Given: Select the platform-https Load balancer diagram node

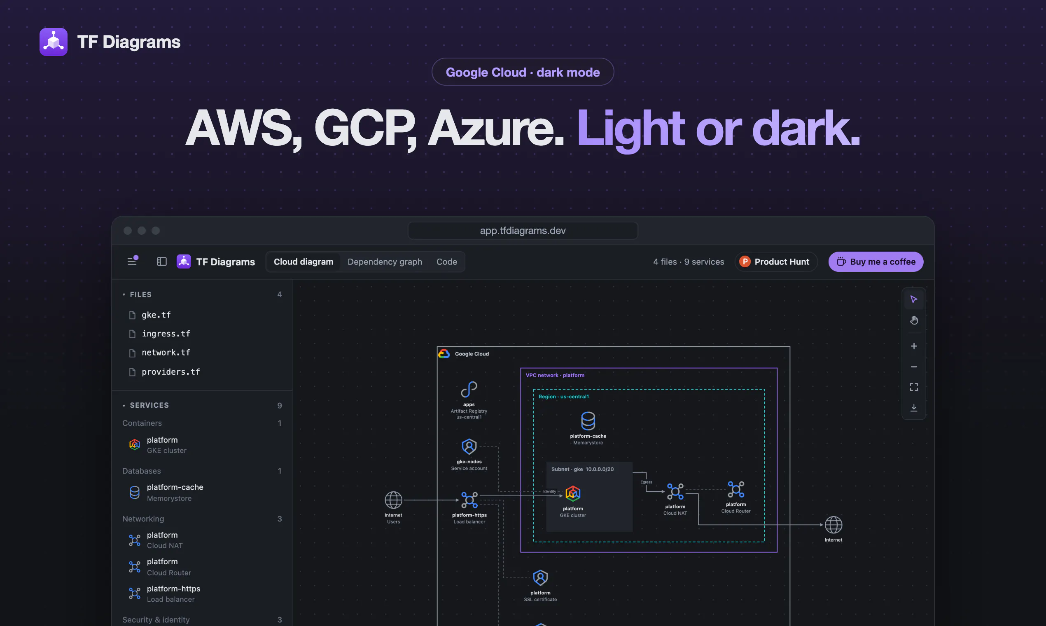Looking at the screenshot, I should (469, 508).
